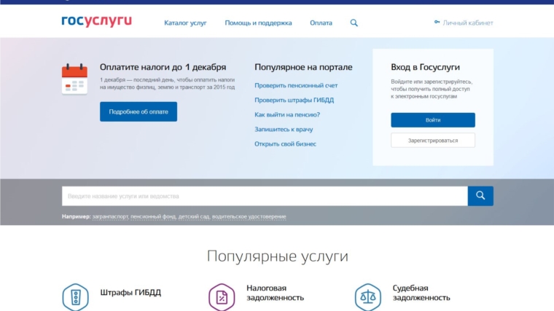Click Популярное на портале heading
Viewport: 554px width, 311px height.
[x=303, y=67]
